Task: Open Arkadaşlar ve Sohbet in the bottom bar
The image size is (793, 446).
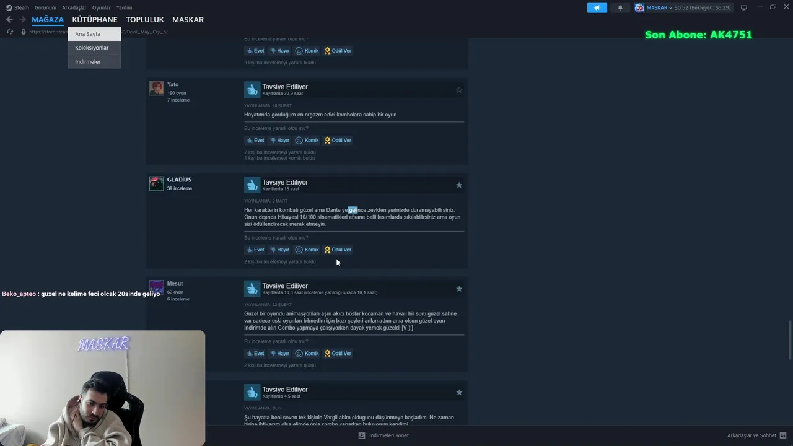Action: [751, 435]
